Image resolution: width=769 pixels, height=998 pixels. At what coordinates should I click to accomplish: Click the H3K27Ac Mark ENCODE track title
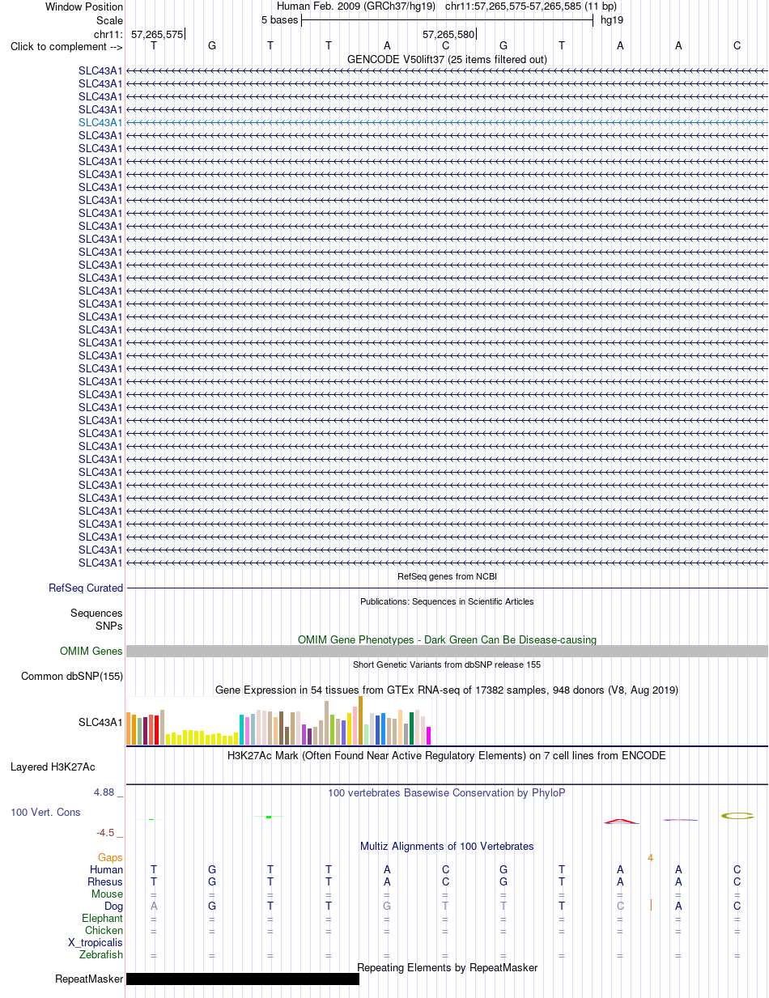tap(447, 755)
